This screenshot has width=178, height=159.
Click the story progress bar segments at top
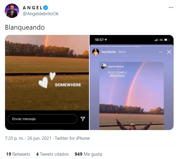[132, 46]
